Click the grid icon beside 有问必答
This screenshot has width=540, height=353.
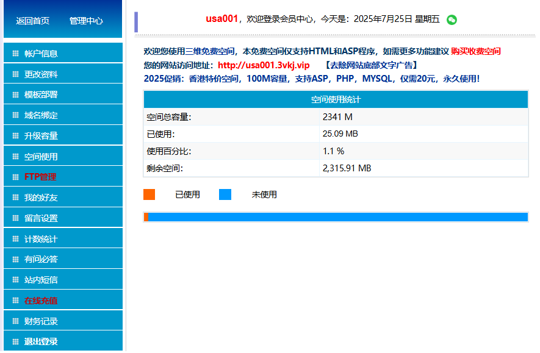click(15, 259)
